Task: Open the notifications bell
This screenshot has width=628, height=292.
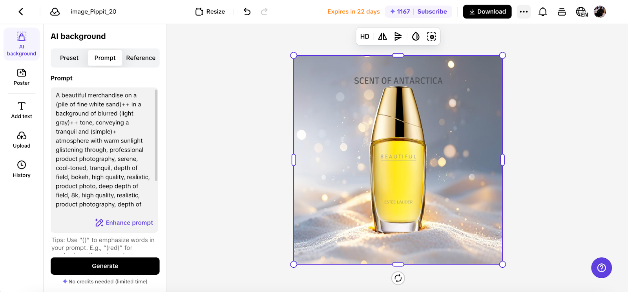Action: click(x=543, y=12)
